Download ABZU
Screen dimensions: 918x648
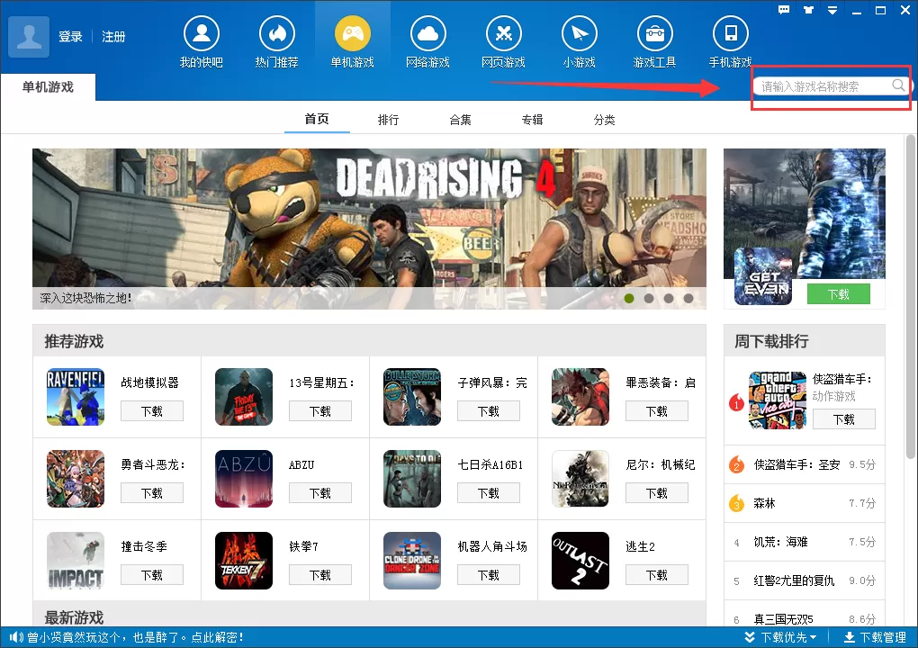[x=320, y=493]
